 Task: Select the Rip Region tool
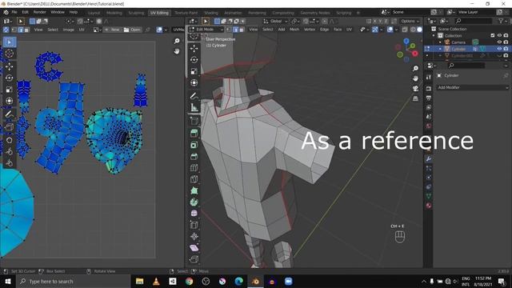194,259
